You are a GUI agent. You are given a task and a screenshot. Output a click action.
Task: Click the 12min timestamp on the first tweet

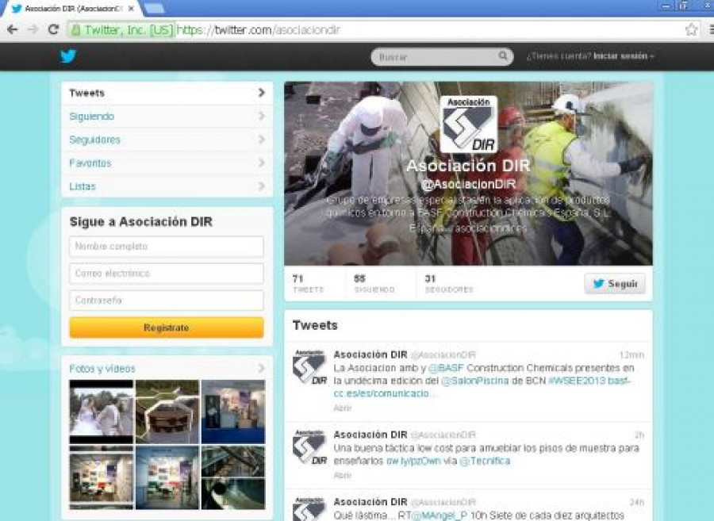(631, 355)
